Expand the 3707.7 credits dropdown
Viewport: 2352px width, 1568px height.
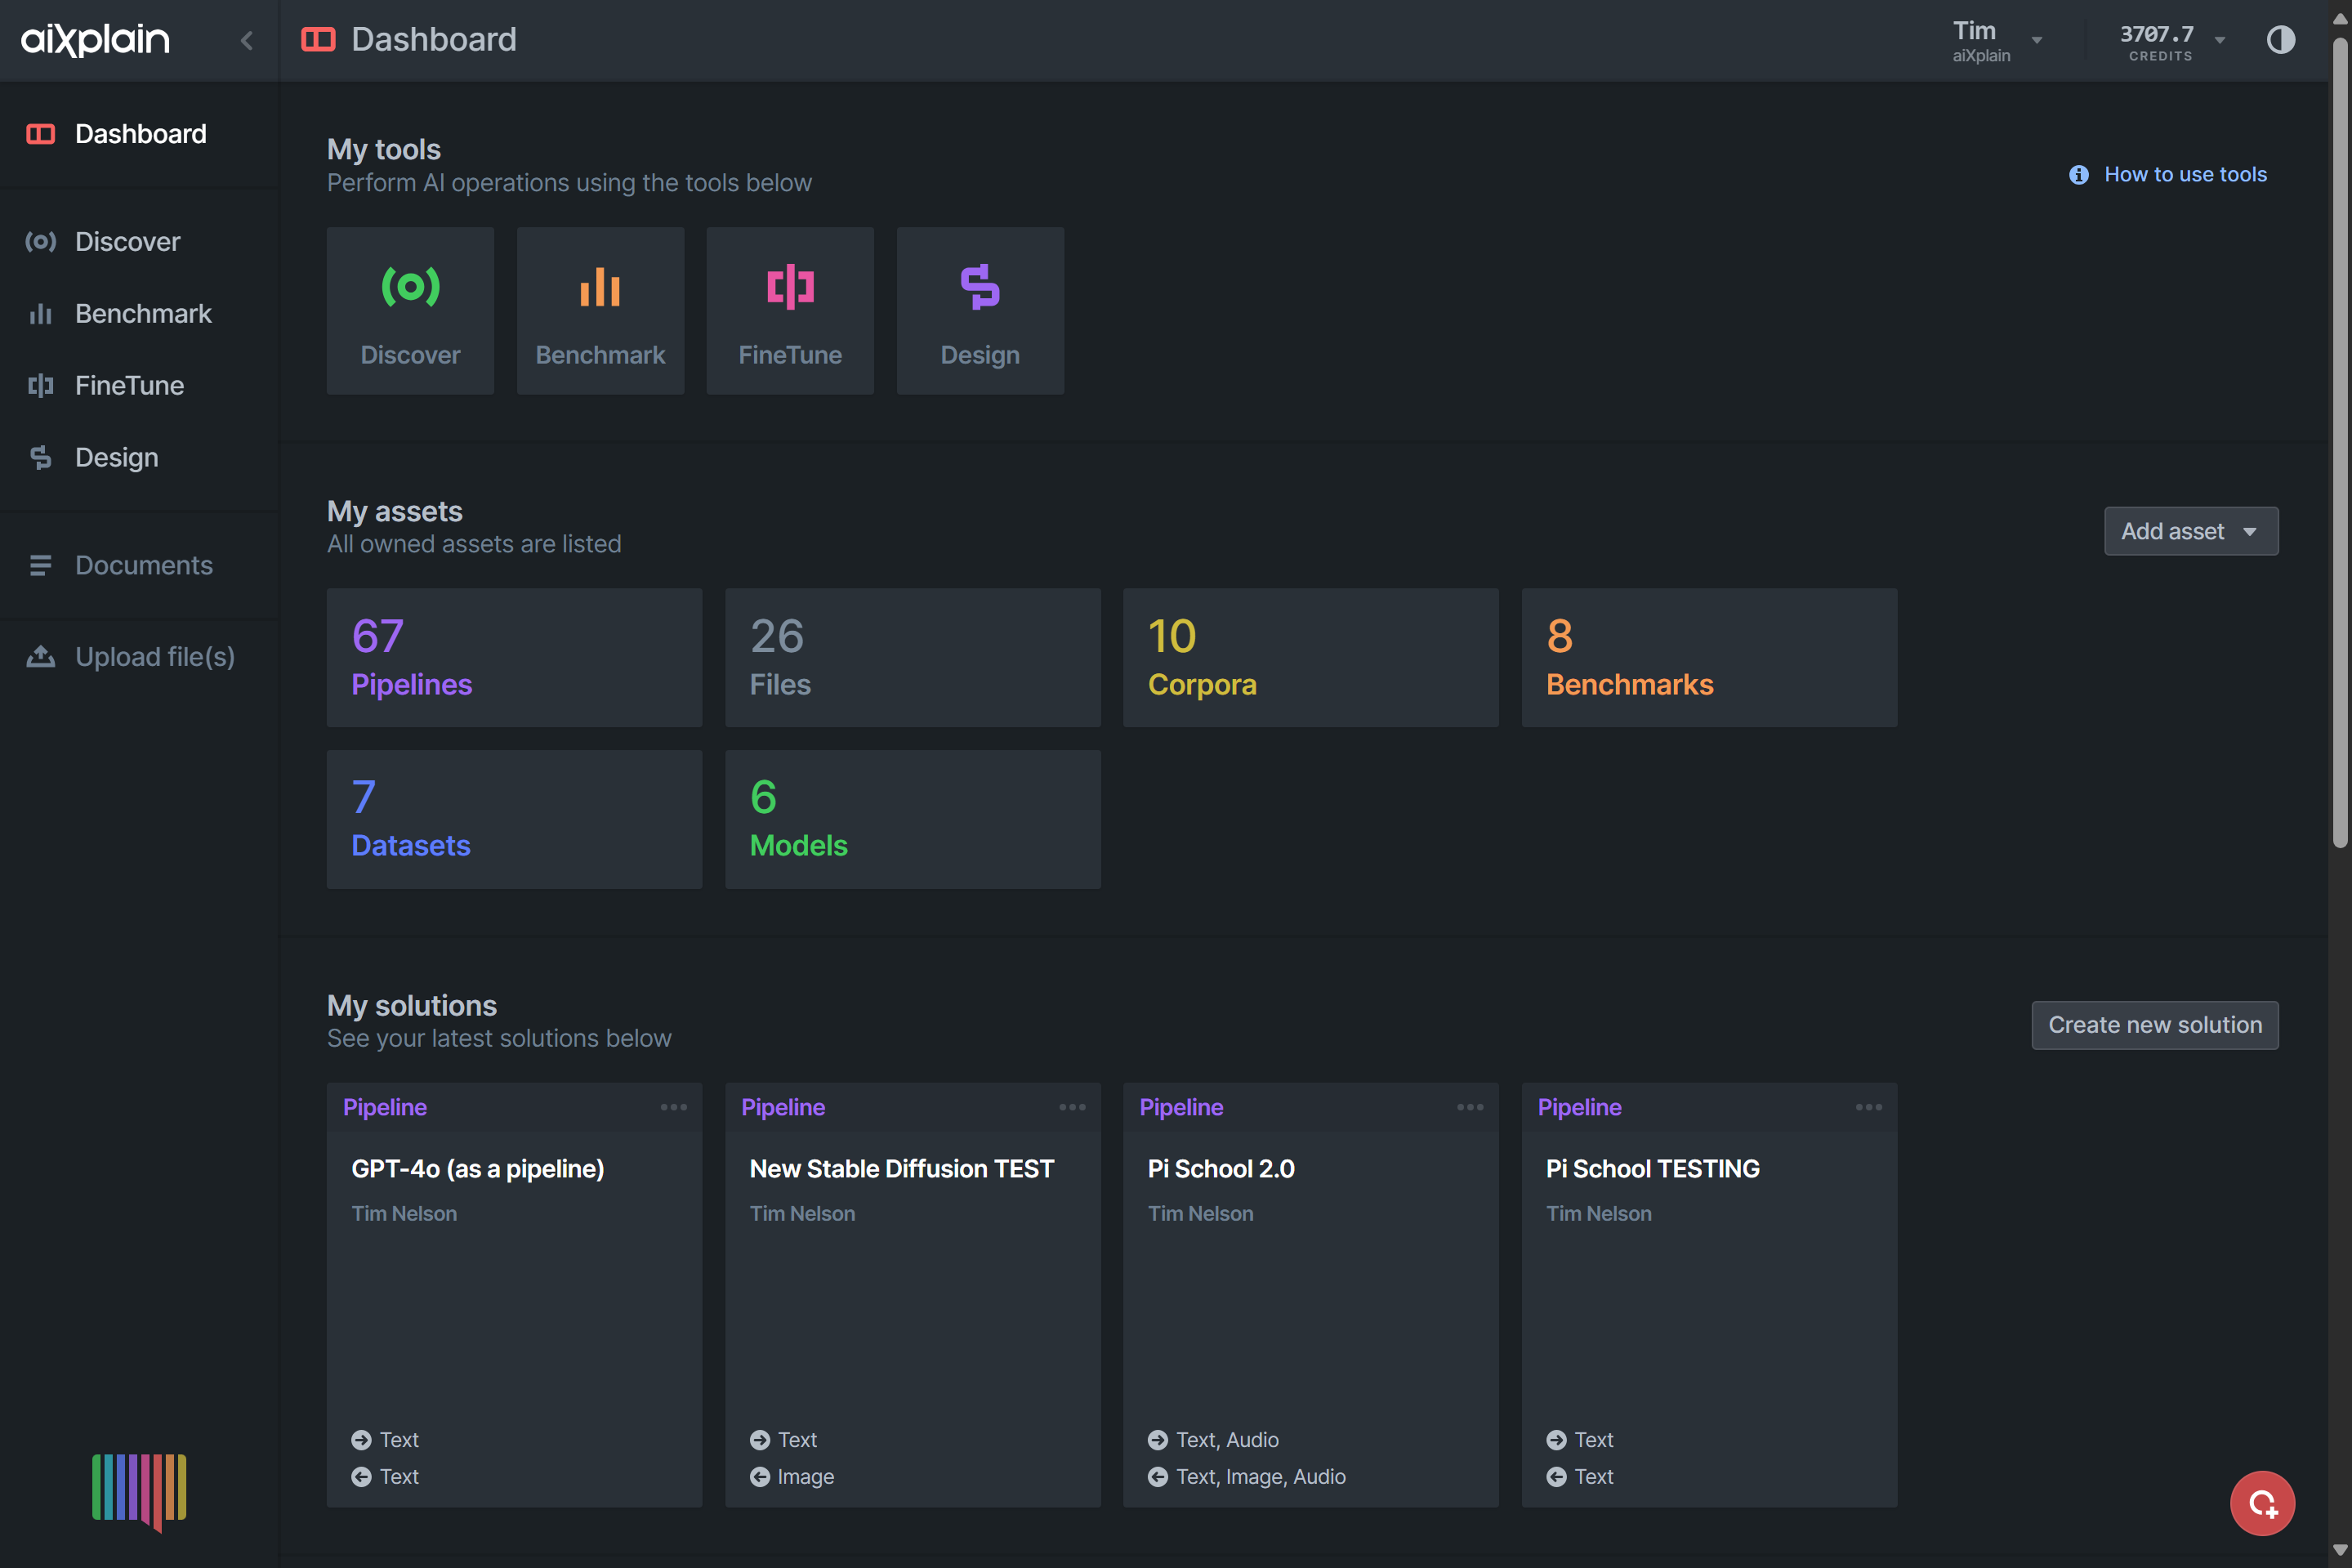2172,41
